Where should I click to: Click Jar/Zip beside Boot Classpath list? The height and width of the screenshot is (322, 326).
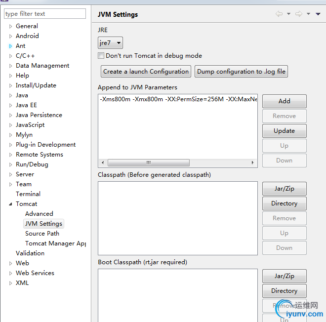pos(284,276)
